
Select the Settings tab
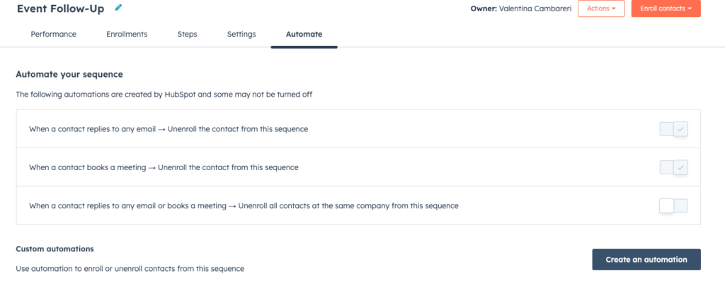click(241, 34)
